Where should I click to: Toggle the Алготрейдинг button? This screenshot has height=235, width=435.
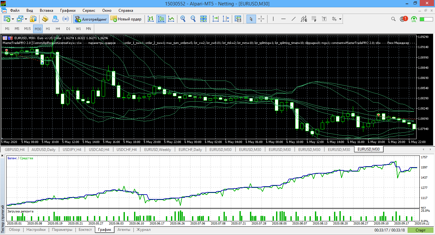91,19
